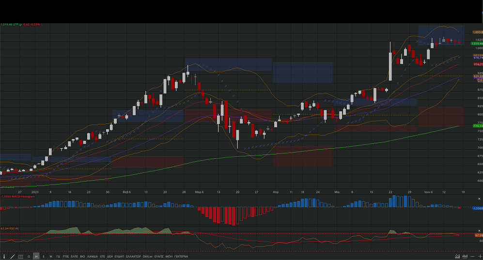Load the ΕΛΠΕ symbol chart
Screen dimensions: 483x260
75,256
